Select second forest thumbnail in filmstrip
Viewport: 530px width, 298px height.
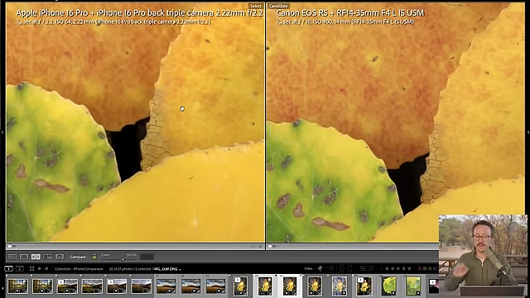pos(42,286)
